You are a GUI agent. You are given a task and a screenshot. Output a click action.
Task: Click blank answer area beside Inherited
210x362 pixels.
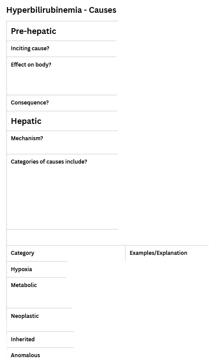[x=141, y=340]
